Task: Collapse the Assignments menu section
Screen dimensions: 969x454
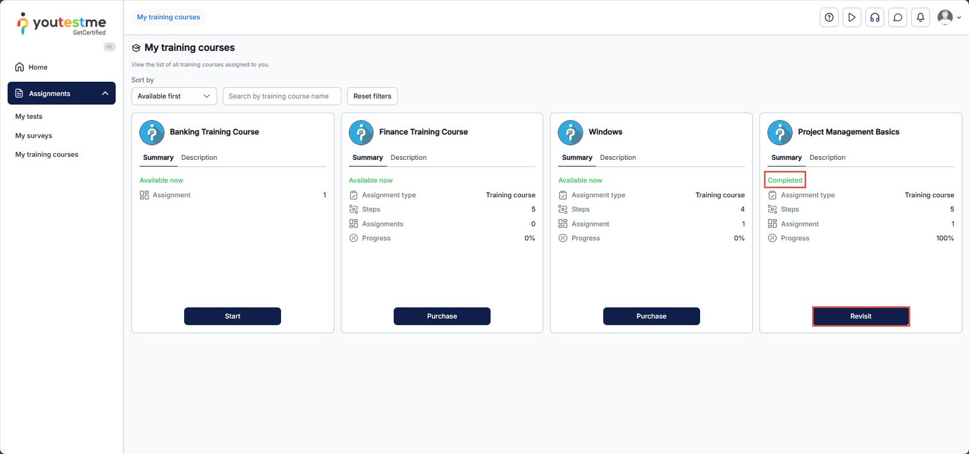Action: tap(105, 93)
